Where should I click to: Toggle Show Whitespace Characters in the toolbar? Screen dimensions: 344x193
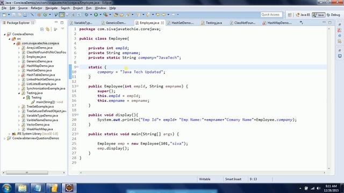79,14
